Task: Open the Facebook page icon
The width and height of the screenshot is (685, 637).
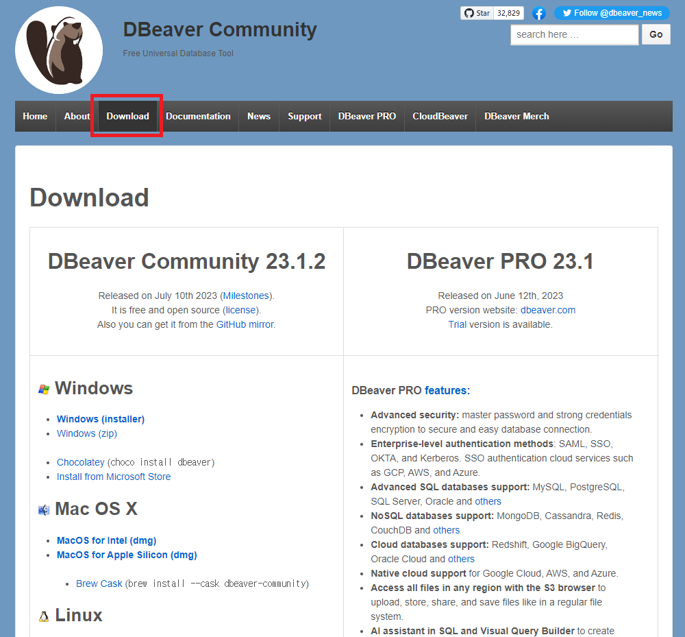Action: 538,14
